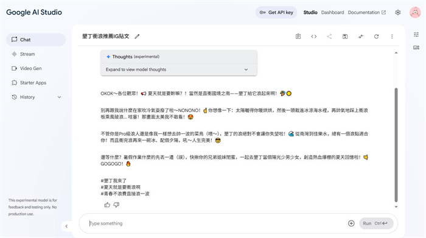Click the save prompt icon
The image size is (426, 238).
tap(345, 37)
